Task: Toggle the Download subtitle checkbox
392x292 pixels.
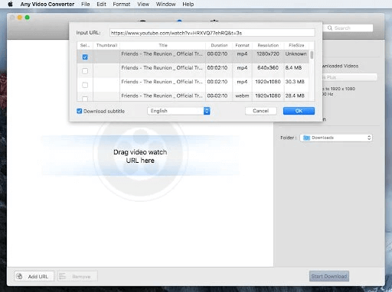Action: pyautogui.click(x=80, y=111)
